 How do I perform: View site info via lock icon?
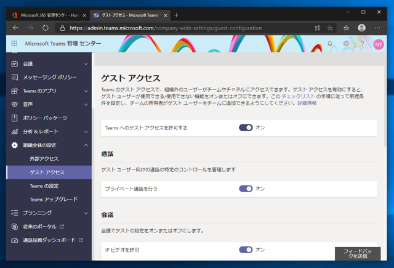tap(62, 28)
